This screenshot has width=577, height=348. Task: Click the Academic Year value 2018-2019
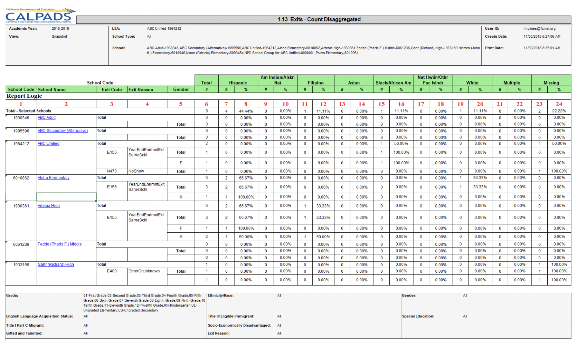click(x=60, y=29)
